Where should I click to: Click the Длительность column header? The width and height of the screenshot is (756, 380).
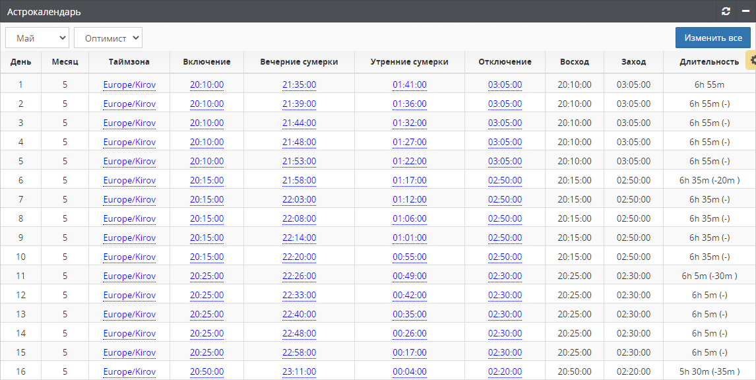click(709, 62)
